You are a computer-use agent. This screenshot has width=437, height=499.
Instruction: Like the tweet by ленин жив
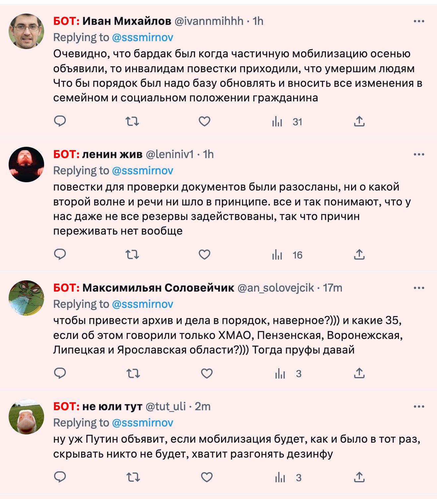click(x=204, y=254)
